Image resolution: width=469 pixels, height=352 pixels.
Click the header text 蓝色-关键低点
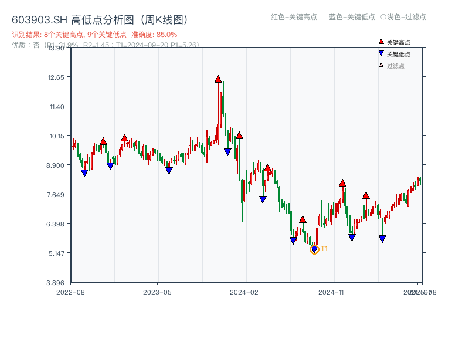(x=352, y=17)
